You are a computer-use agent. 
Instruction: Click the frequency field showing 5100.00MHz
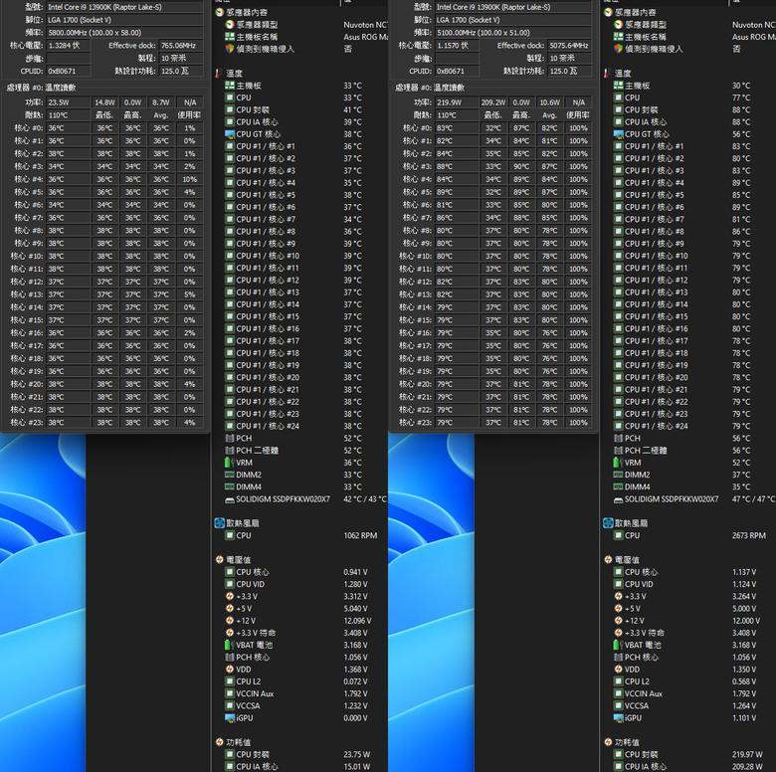513,33
